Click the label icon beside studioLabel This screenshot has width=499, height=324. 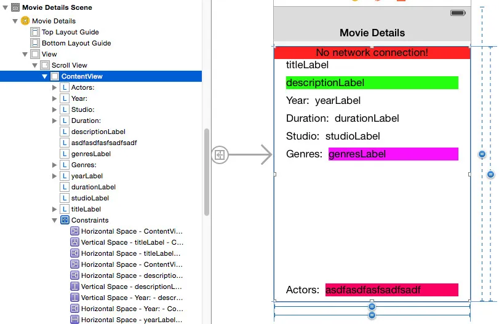click(x=65, y=198)
